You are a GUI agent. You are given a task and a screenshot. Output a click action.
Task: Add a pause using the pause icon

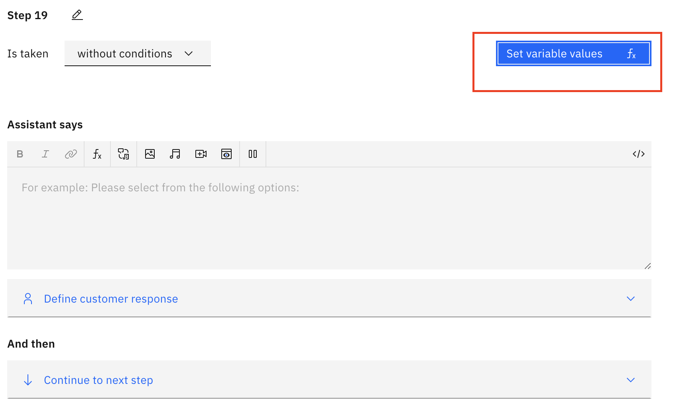click(253, 154)
